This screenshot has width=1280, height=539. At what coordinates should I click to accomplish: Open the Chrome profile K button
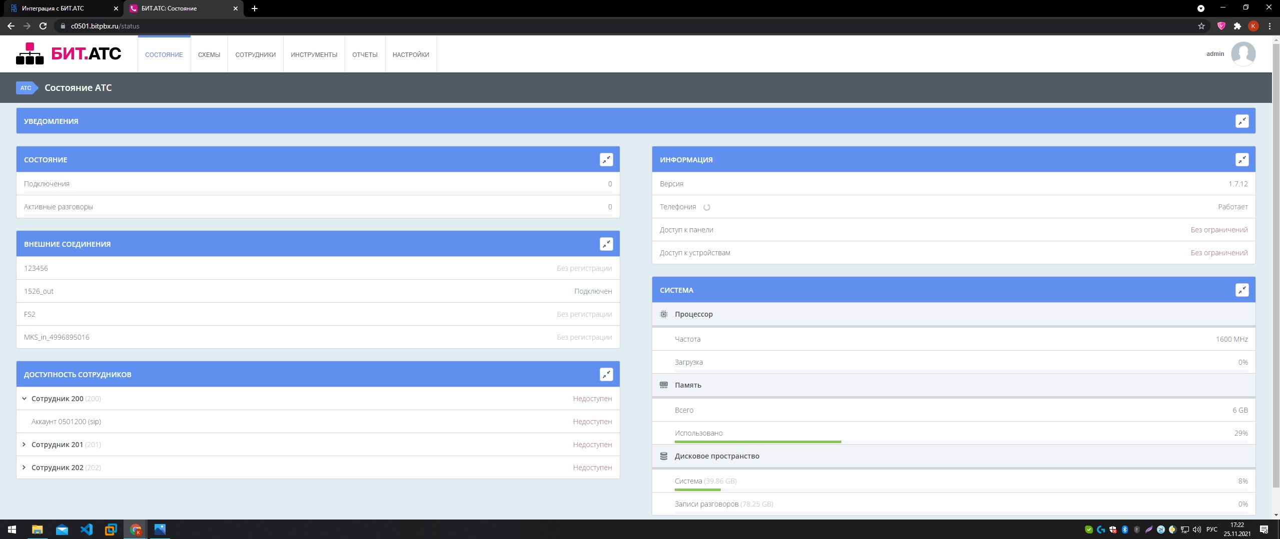pos(1253,26)
